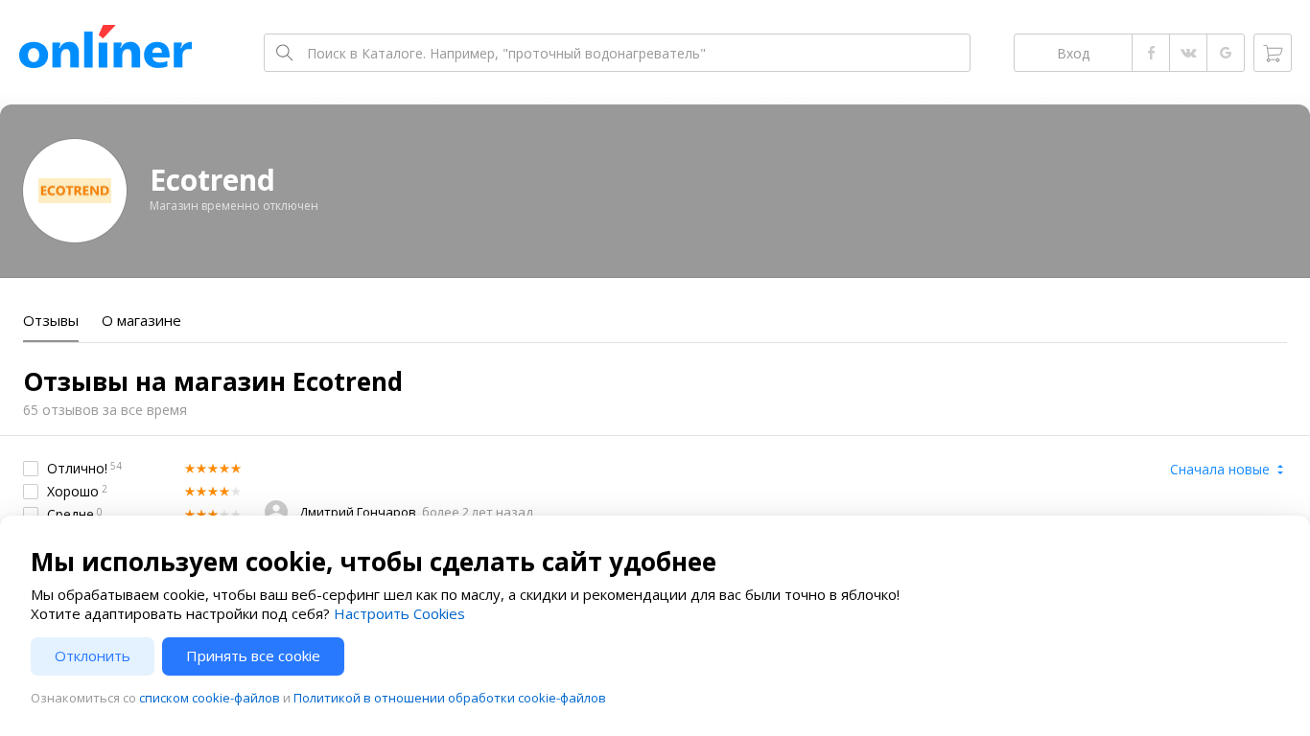The width and height of the screenshot is (1310, 736).
Task: Open the shopping cart
Action: [x=1273, y=53]
